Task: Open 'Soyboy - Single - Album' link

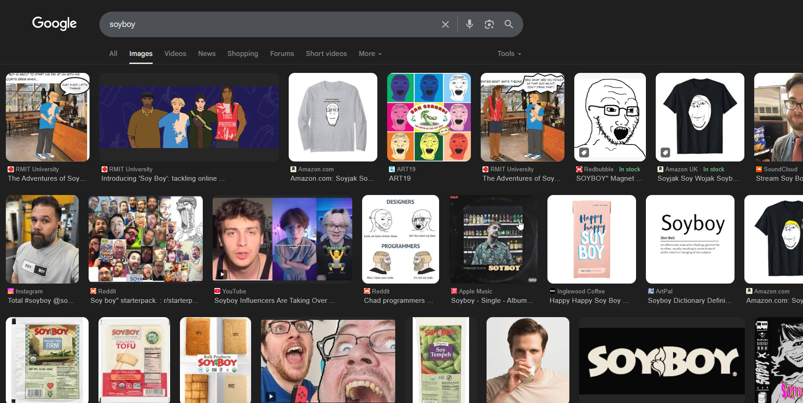Action: (x=492, y=301)
